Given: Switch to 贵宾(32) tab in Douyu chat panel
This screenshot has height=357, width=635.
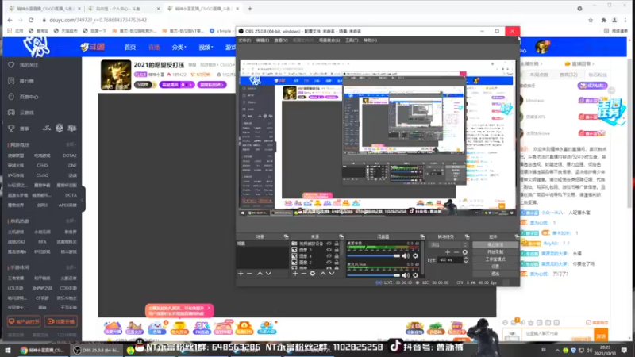Looking at the screenshot, I should coord(568,75).
